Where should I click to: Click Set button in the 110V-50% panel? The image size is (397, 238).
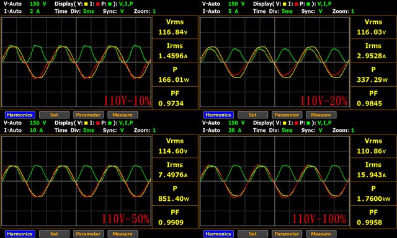coord(54,234)
